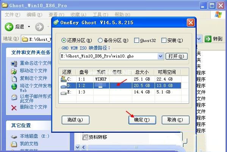Click the email this file envelope icon

click(x=14, y=98)
